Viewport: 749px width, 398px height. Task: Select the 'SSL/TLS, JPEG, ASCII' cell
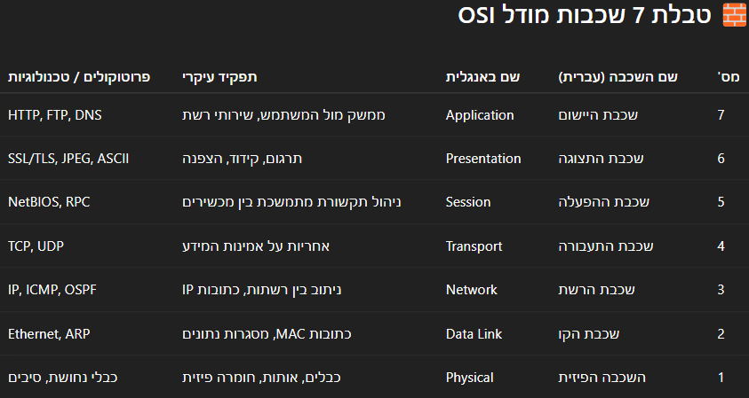click(x=68, y=159)
